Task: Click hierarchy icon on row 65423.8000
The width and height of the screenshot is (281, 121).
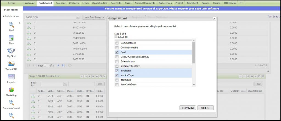Action: (x=29, y=28)
